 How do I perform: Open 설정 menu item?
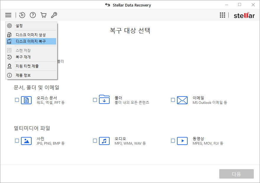click(31, 26)
